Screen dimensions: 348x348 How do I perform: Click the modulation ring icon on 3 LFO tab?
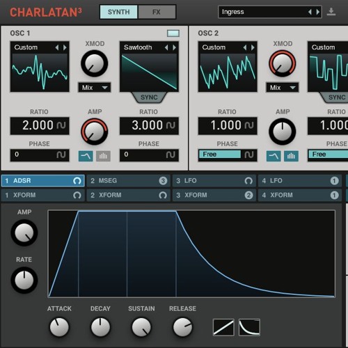click(248, 181)
